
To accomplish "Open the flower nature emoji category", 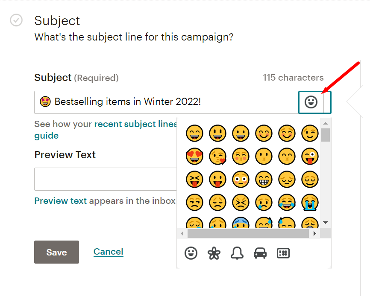I will click(214, 253).
